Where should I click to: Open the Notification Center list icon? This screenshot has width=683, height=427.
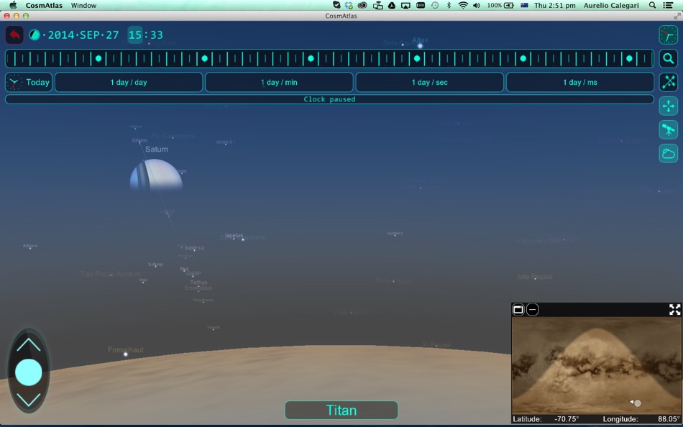[668, 5]
